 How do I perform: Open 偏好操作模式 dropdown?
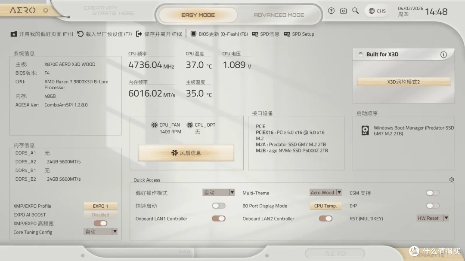[x=219, y=192]
